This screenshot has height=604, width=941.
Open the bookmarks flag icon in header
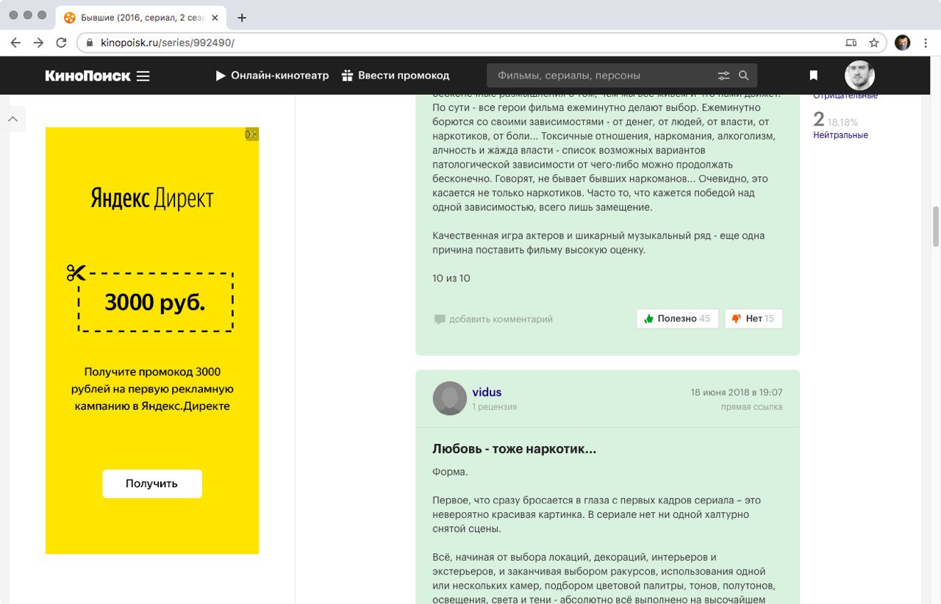(814, 75)
